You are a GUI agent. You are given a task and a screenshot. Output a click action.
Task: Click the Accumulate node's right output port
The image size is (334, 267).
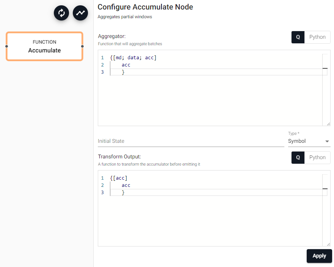[x=82, y=46]
